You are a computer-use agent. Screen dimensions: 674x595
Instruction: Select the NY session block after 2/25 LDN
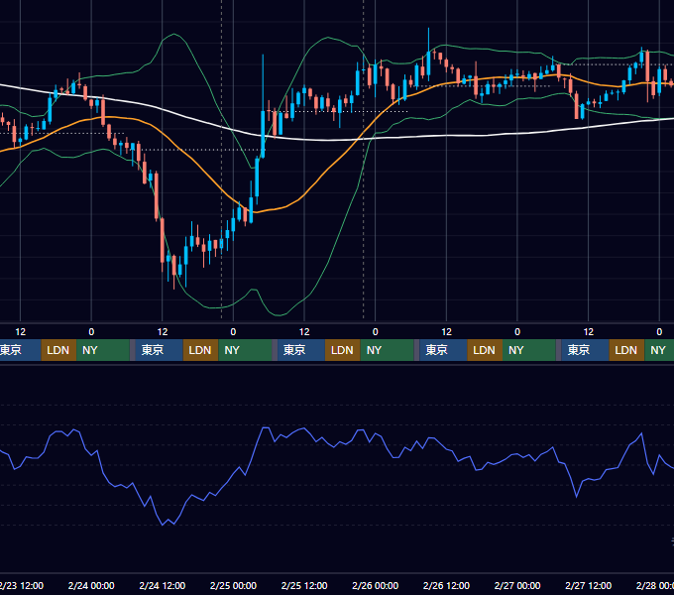click(x=387, y=350)
